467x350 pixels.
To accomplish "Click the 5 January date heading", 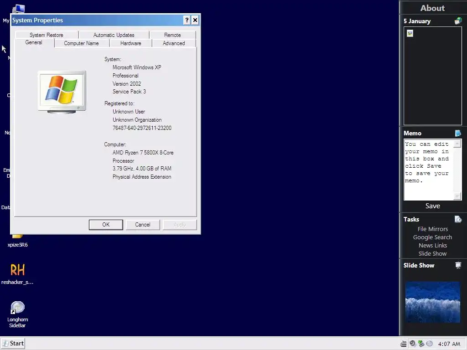I will tap(417, 21).
